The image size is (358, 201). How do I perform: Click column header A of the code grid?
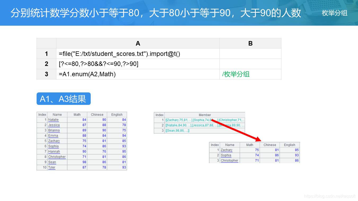pyautogui.click(x=138, y=43)
